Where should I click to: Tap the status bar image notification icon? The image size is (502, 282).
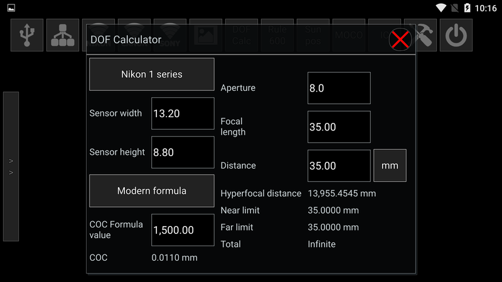11,8
